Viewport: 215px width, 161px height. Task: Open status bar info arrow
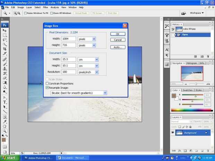61,153
